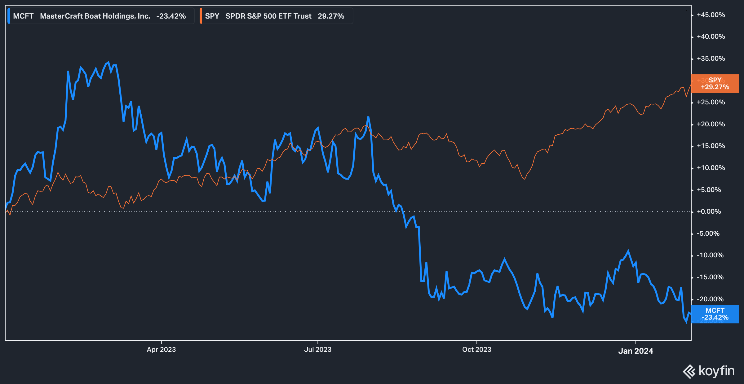Click the -15.00% y-axis label

tap(710, 277)
